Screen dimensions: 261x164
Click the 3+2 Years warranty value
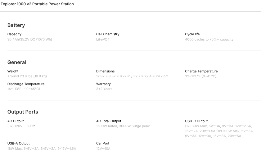pos(104,89)
